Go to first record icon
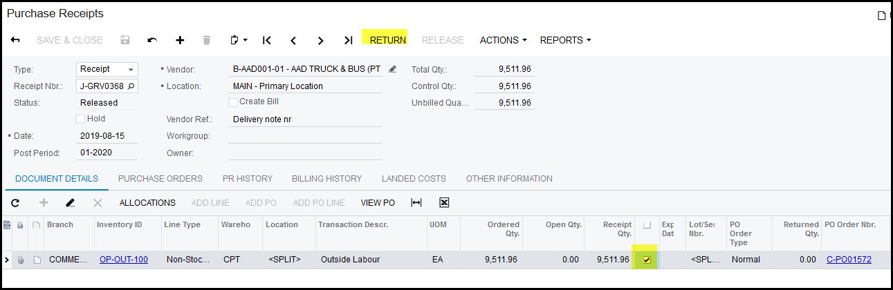893x290 pixels. [266, 40]
